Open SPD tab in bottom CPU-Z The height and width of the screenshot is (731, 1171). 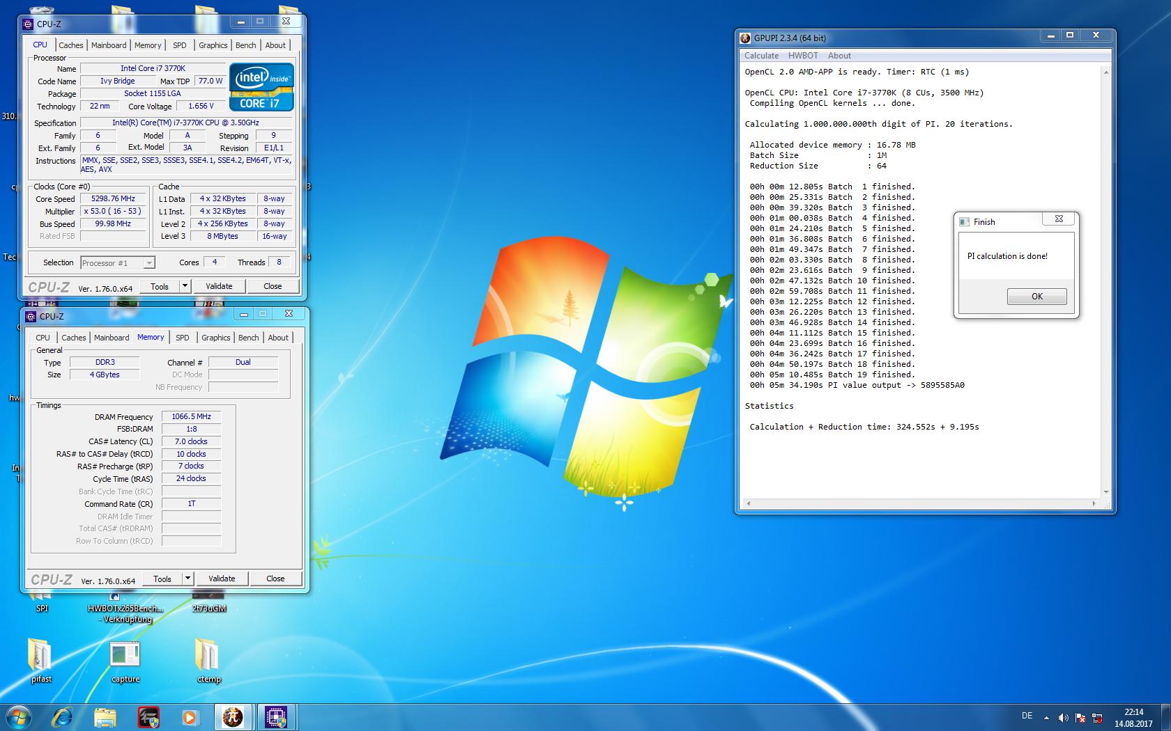[x=183, y=338]
